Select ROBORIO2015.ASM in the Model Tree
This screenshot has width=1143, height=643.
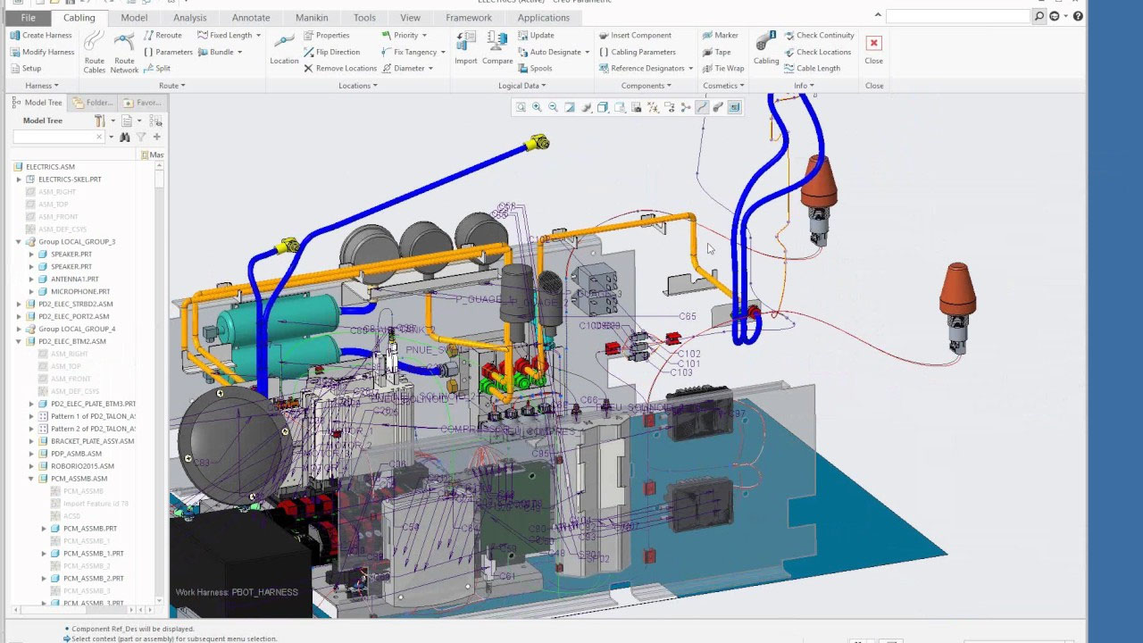[82, 466]
